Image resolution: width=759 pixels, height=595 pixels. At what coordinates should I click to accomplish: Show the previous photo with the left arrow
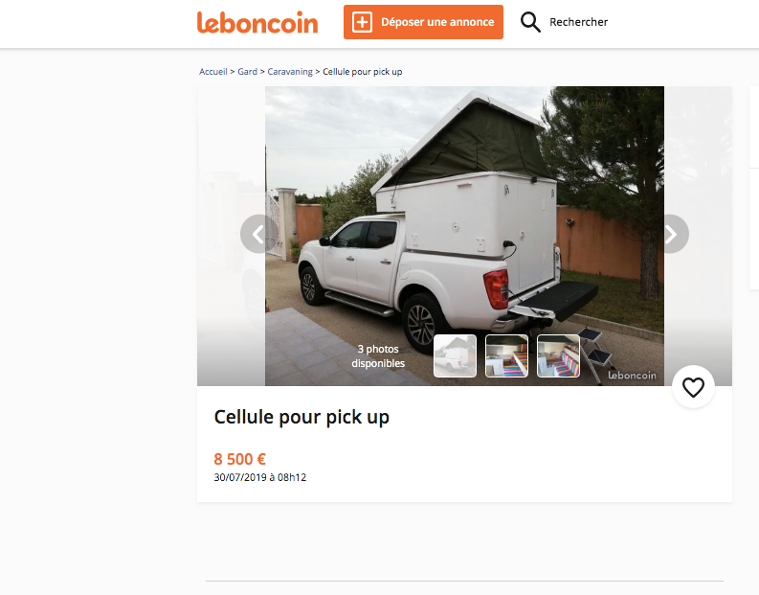click(x=258, y=234)
